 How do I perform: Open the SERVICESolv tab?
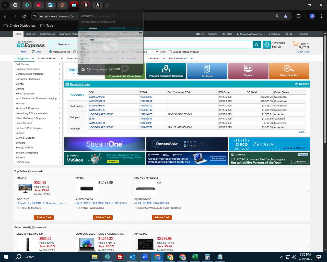(48, 34)
